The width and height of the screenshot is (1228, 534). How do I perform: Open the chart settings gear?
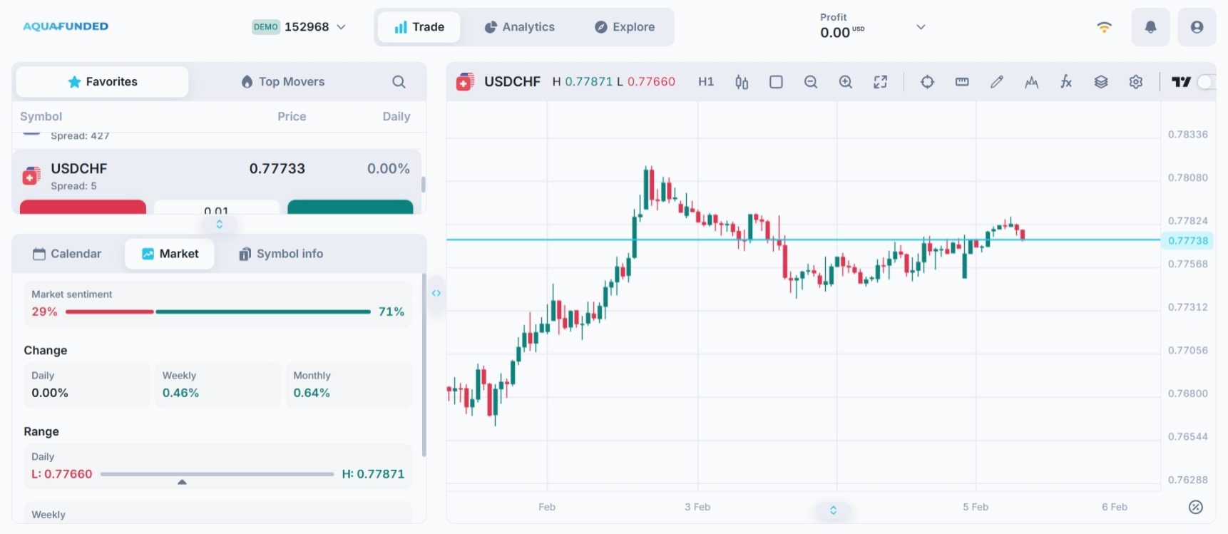(x=1136, y=82)
